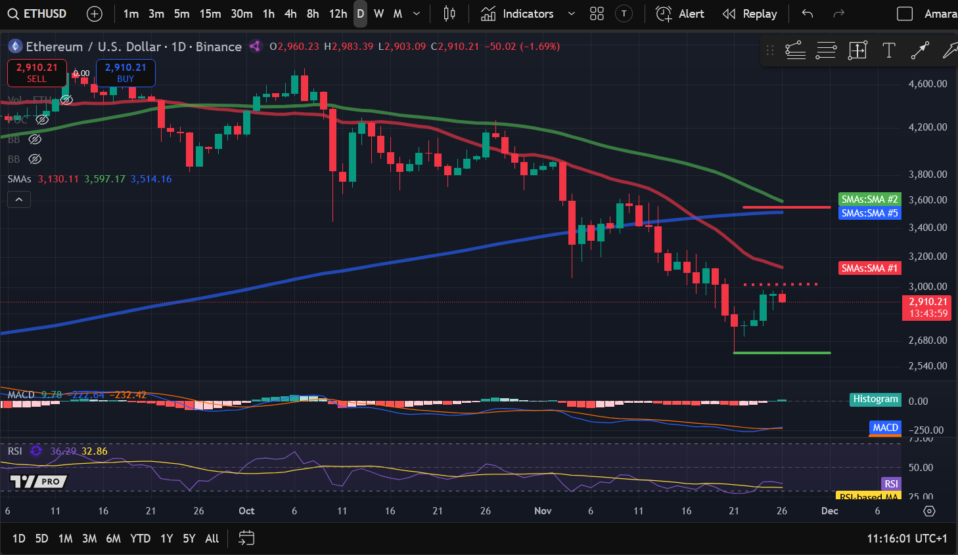Open the Date and Price Range tool

pos(857,50)
